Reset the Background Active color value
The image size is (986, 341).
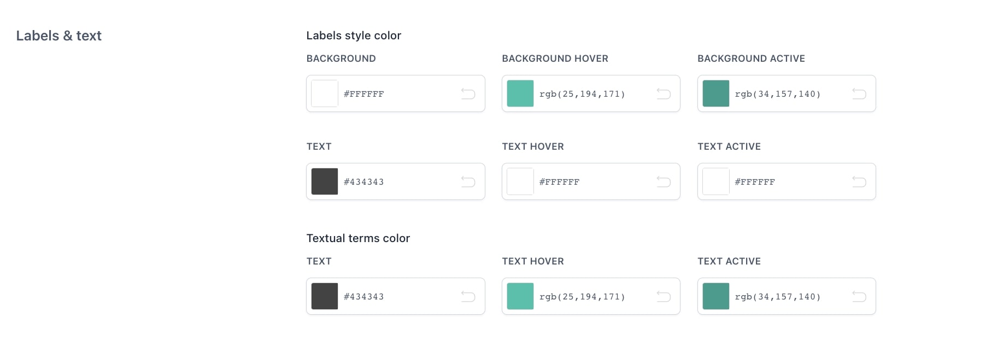859,94
